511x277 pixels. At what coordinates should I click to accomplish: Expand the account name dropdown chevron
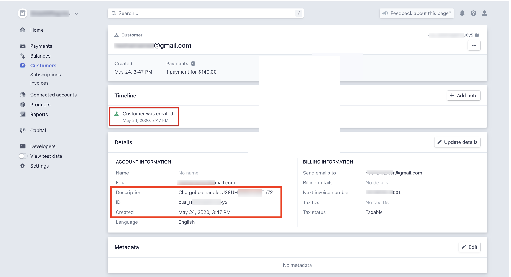click(x=76, y=14)
